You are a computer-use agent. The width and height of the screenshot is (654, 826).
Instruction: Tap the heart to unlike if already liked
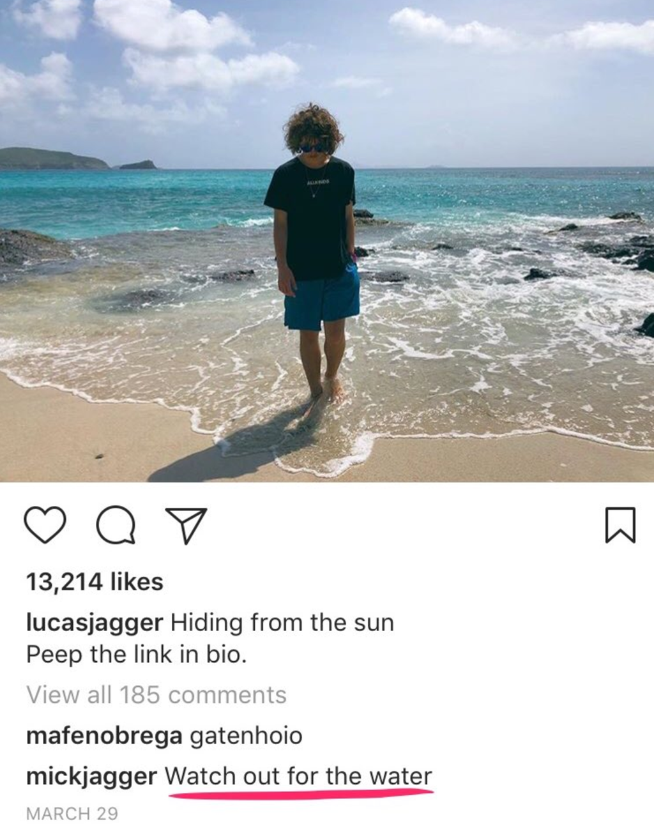pyautogui.click(x=45, y=526)
